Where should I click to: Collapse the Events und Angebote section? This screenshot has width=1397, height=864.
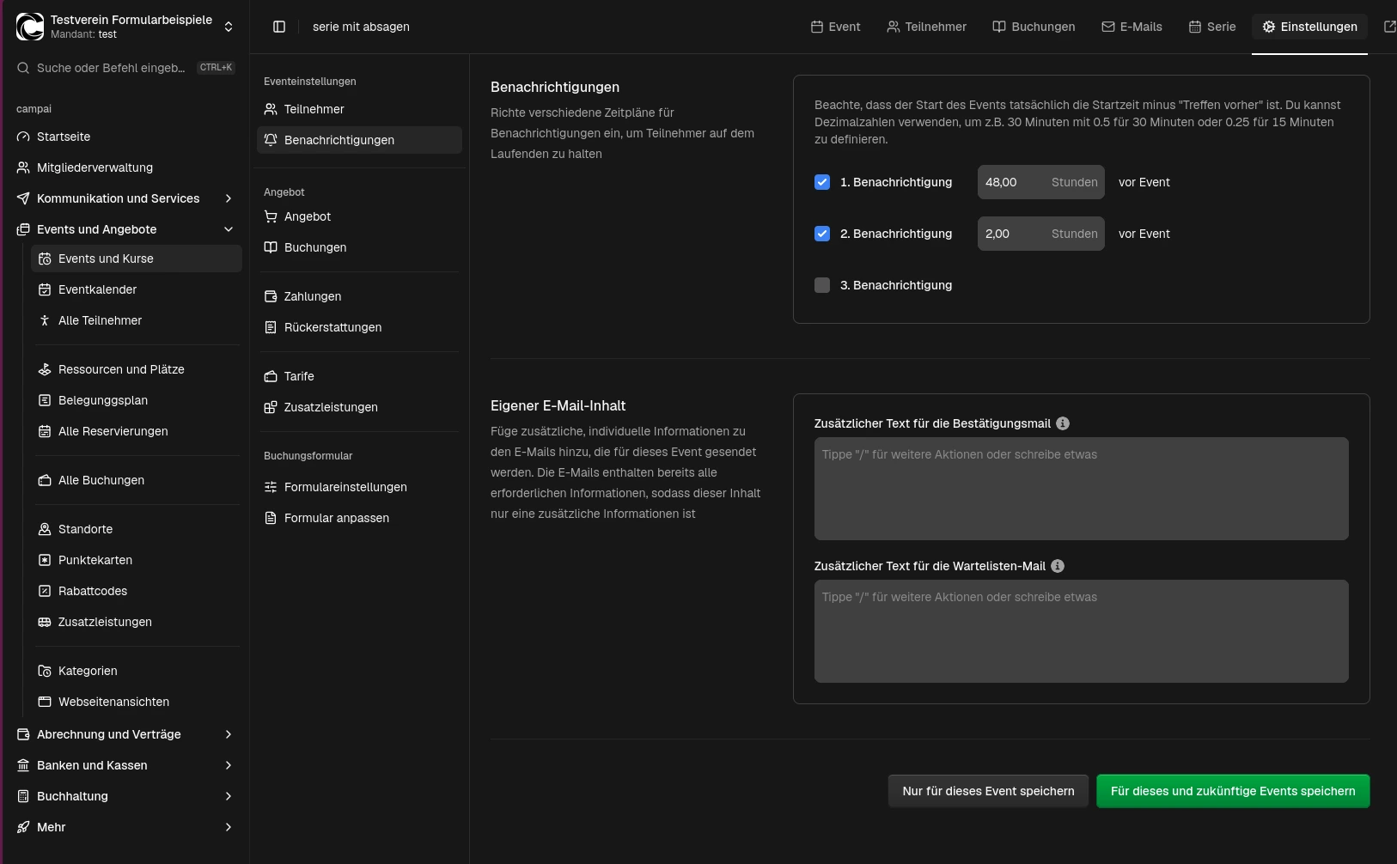tap(228, 229)
